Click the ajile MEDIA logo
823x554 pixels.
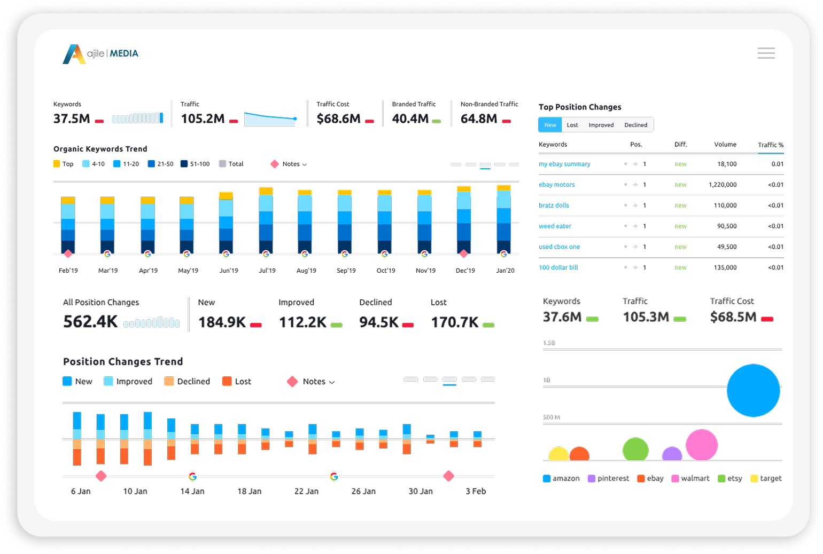click(x=100, y=54)
